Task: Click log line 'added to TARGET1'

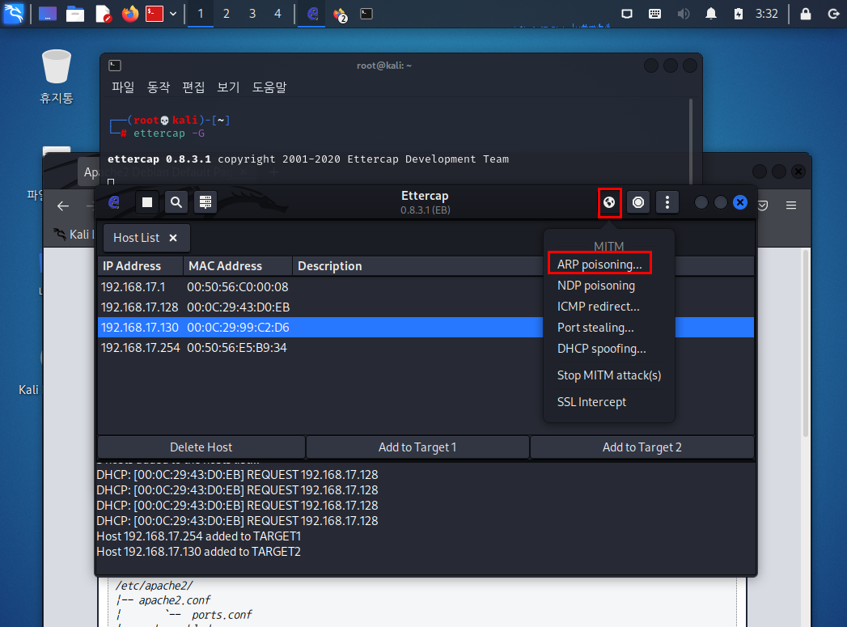Action: tap(198, 536)
